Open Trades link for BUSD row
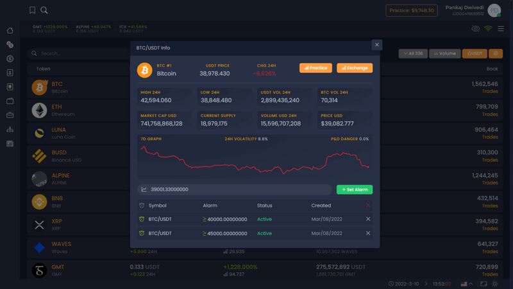The height and width of the screenshot is (289, 513). [490, 160]
